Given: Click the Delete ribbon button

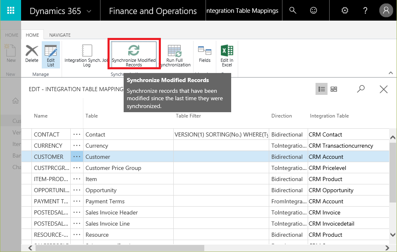Looking at the screenshot, I should point(32,54).
